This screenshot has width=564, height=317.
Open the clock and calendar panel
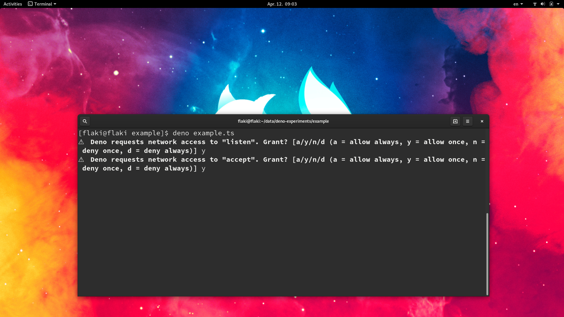(x=282, y=4)
